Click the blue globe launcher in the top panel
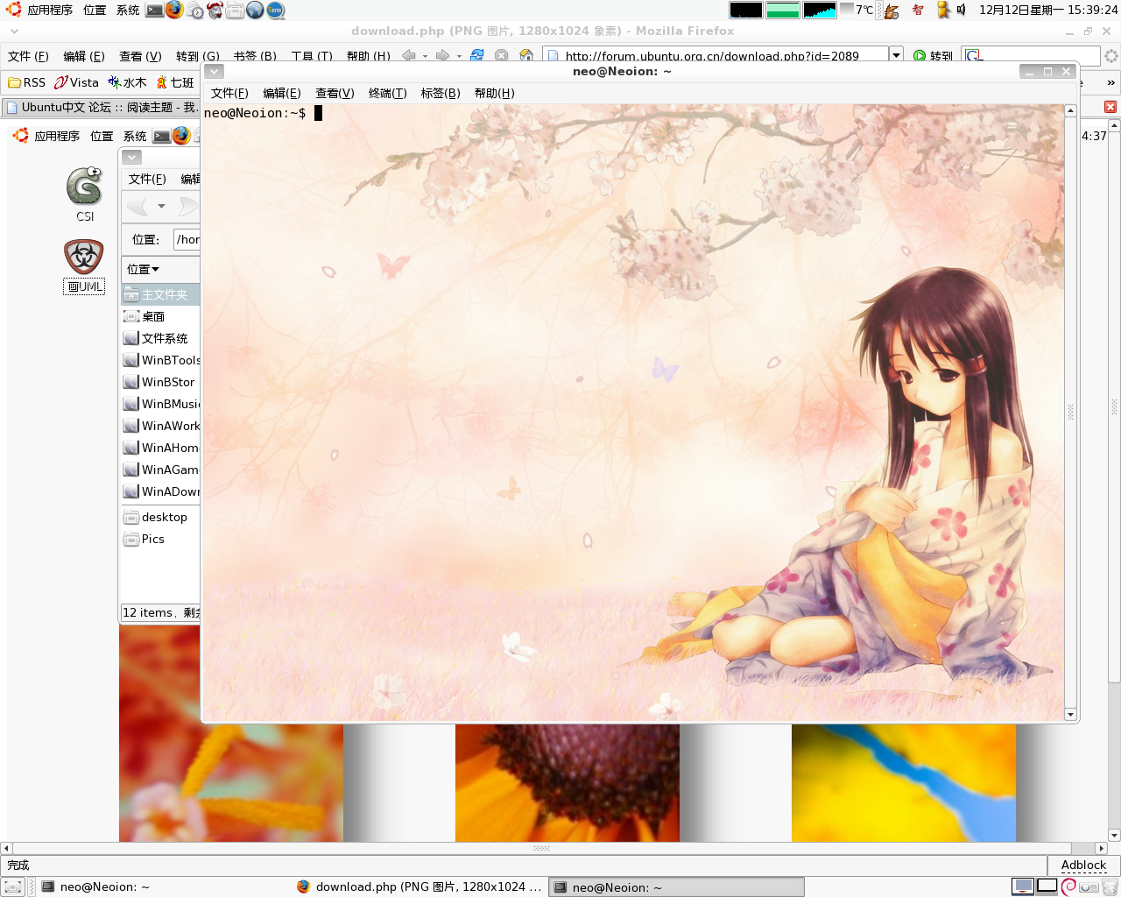1121x897 pixels. (x=255, y=11)
